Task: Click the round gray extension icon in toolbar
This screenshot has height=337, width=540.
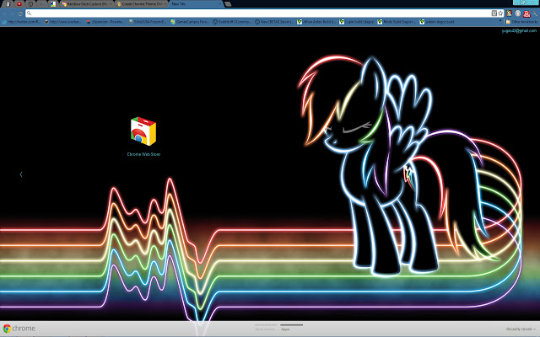Action: [517, 13]
